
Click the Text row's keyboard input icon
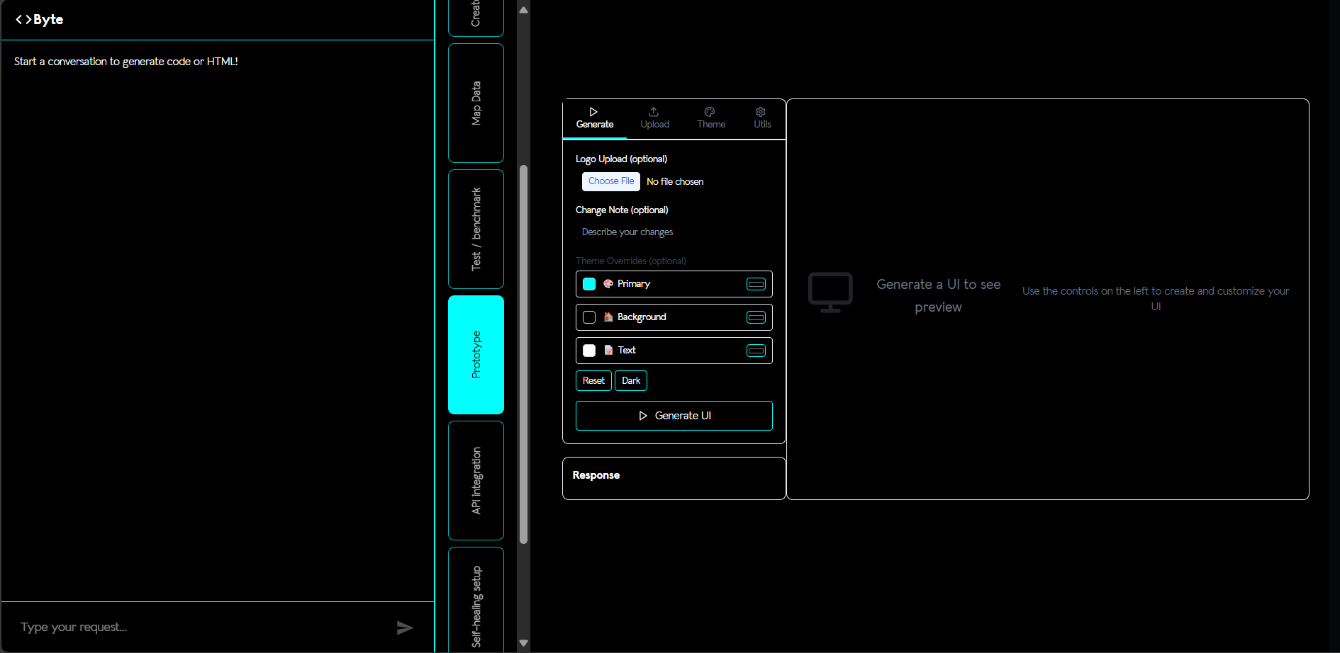756,351
